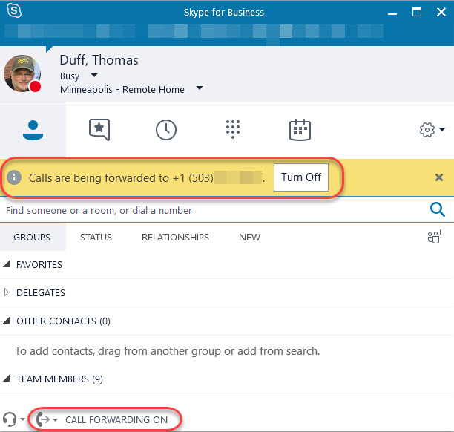Open the Busy status dropdown

(x=94, y=76)
